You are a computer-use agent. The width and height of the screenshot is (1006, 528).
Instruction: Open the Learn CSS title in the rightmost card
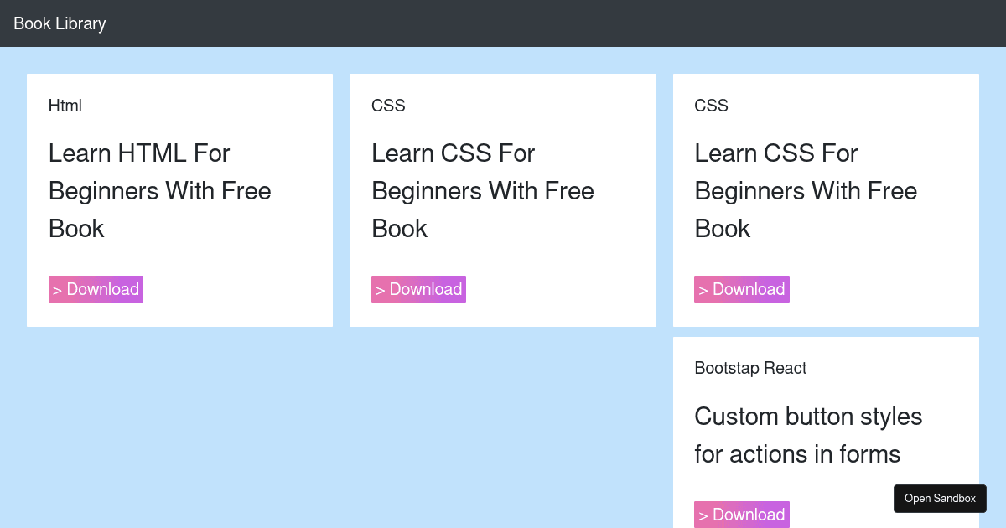(x=805, y=190)
